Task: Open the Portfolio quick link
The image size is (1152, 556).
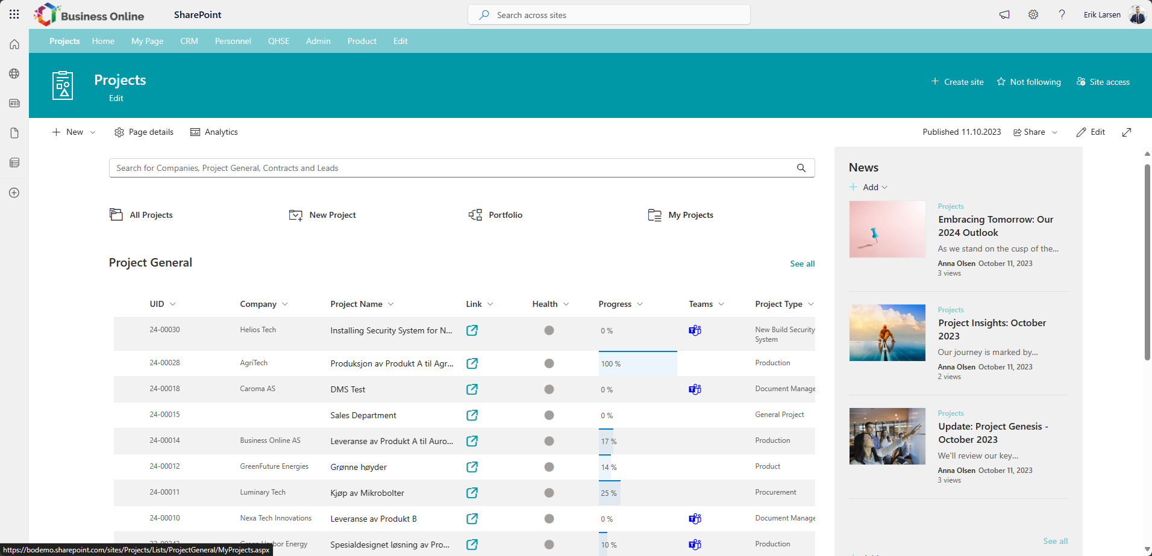Action: [x=495, y=215]
